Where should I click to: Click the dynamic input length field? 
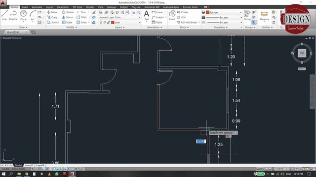pyautogui.click(x=201, y=141)
